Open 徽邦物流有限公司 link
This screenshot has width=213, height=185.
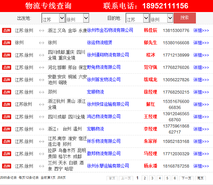[103, 153]
